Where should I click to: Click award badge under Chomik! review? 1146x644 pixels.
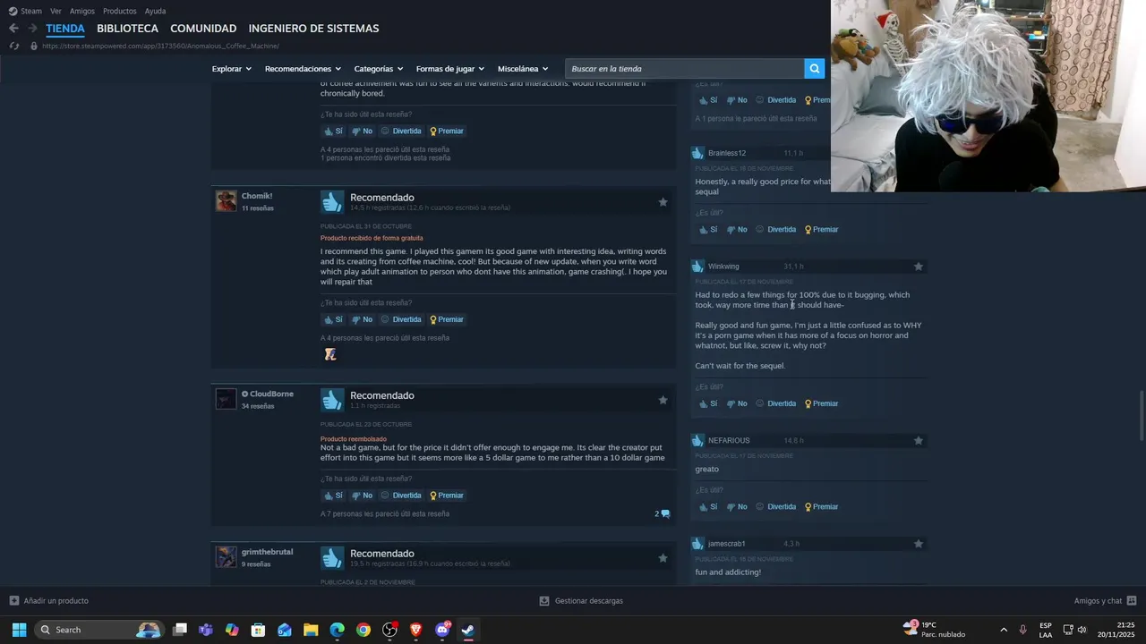[330, 354]
